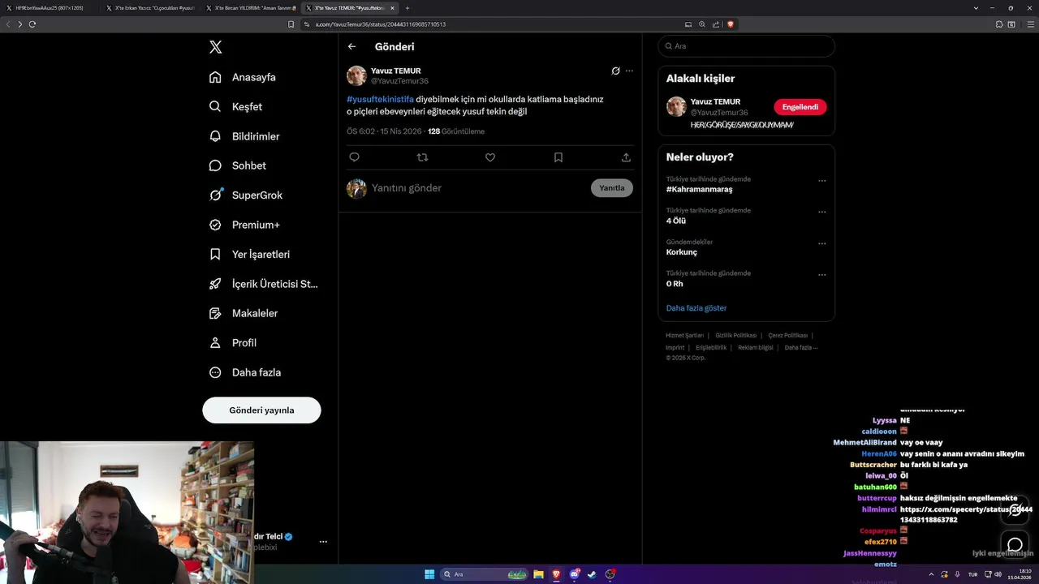Image resolution: width=1039 pixels, height=584 pixels.
Task: Click the 128 Görüntüleme view count
Action: pyautogui.click(x=456, y=131)
